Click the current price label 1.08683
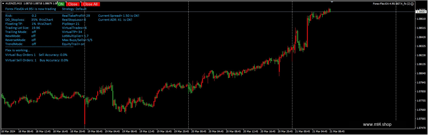The image size is (428, 135). [421, 12]
